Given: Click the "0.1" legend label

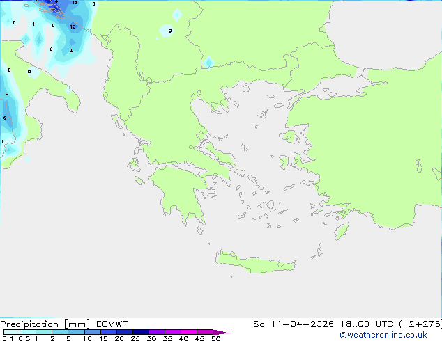Looking at the screenshot, I should click(8, 338).
